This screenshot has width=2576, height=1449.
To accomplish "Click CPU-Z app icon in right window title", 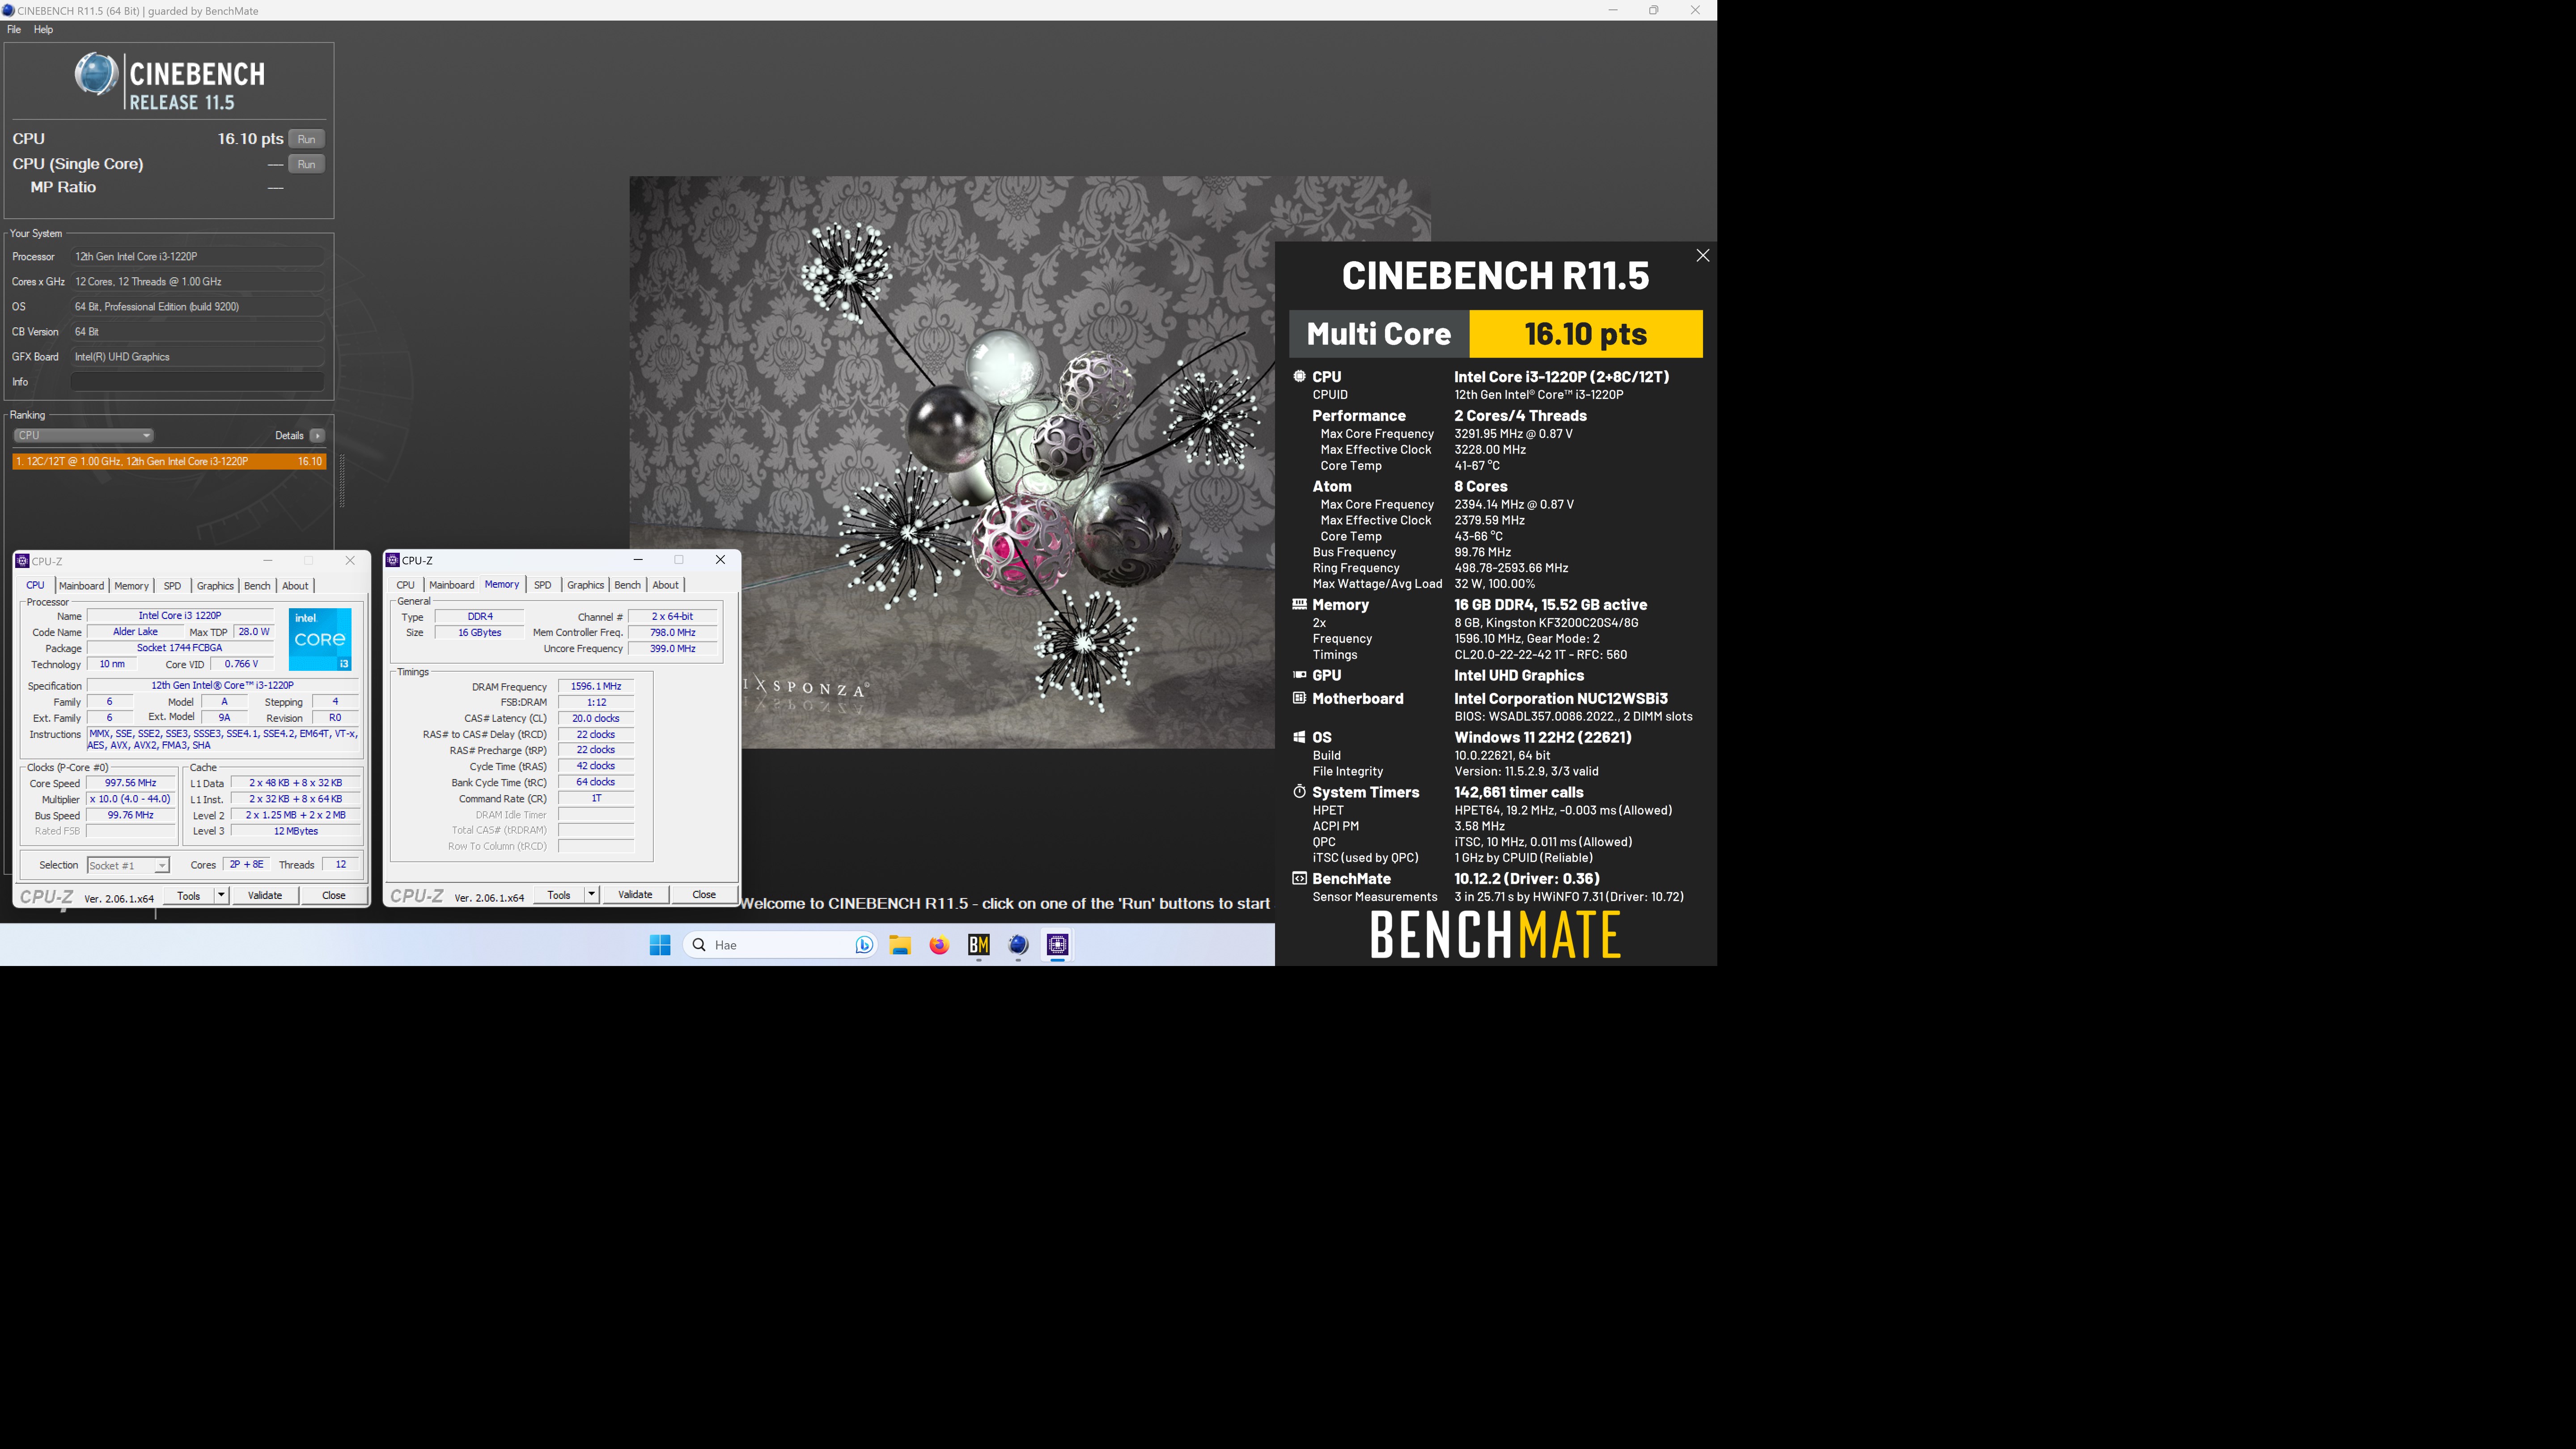I will (x=393, y=560).
